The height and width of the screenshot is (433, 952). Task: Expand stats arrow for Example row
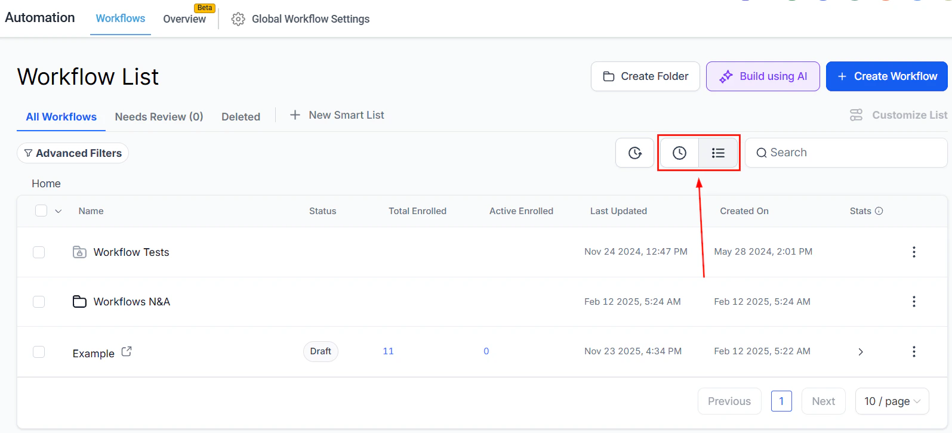point(861,352)
